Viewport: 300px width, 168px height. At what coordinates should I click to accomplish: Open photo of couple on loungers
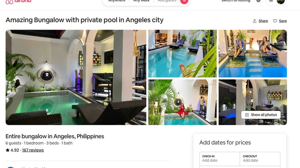(253, 53)
